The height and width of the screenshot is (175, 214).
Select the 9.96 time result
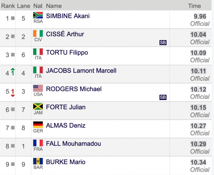coord(200,16)
